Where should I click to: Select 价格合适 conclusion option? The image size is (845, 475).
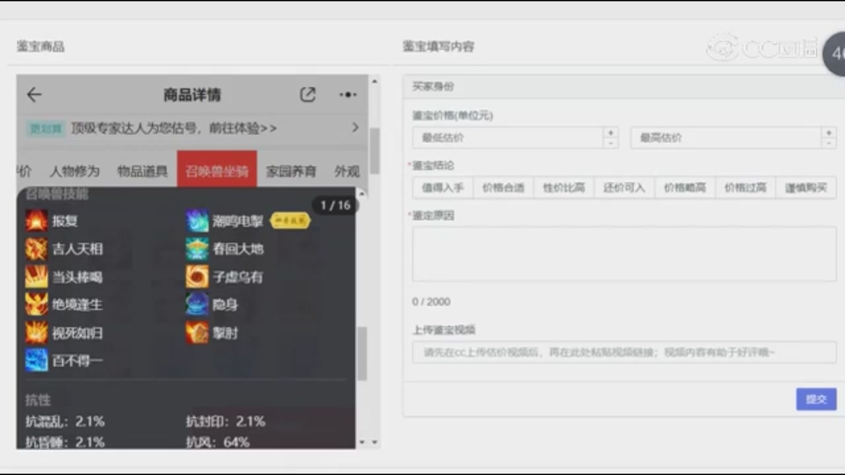(503, 188)
